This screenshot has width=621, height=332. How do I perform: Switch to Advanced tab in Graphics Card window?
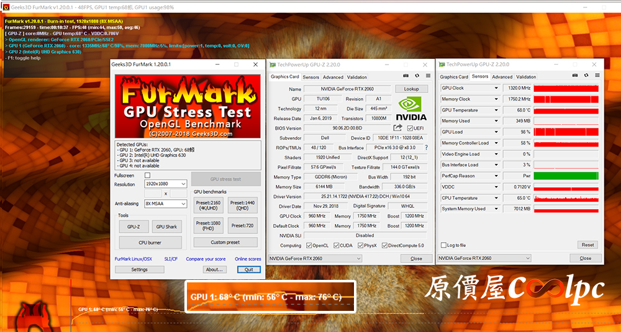pos(333,77)
